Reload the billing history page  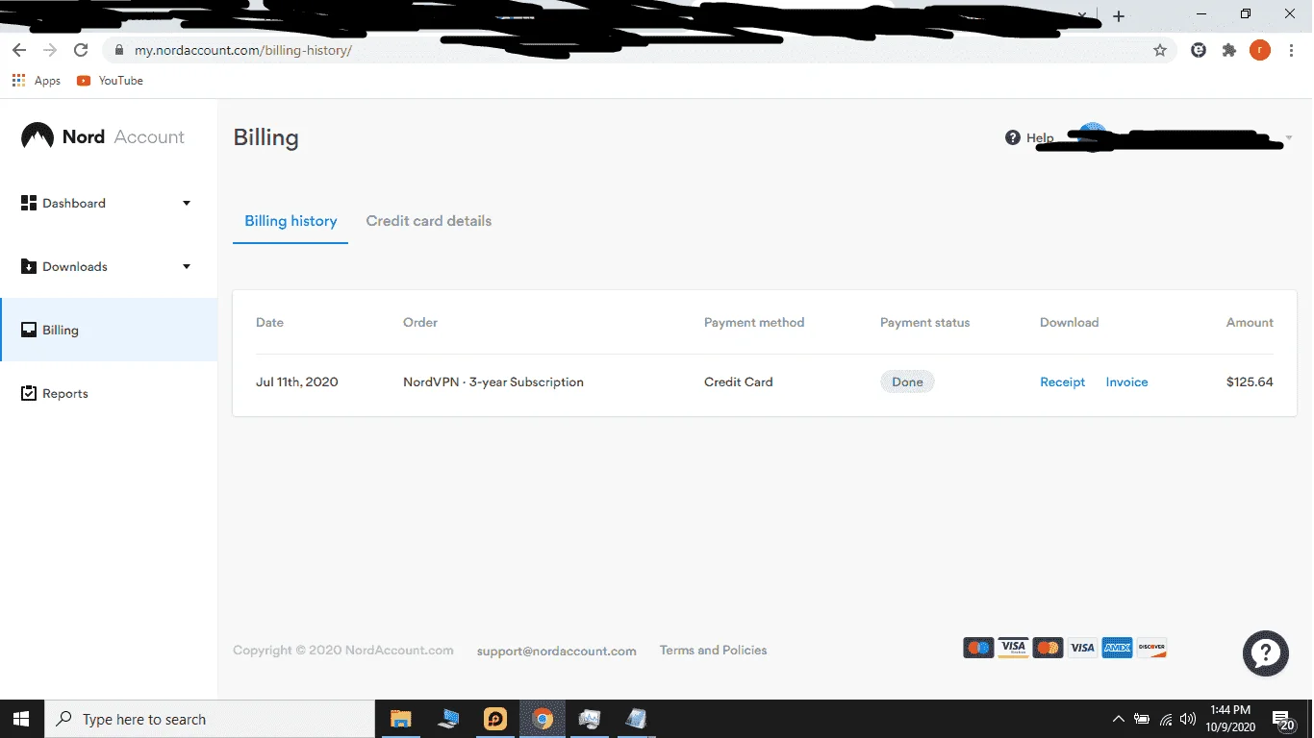81,50
